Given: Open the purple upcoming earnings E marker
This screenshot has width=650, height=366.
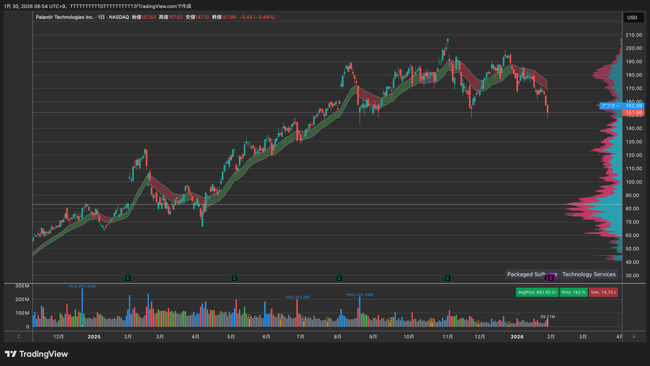Looking at the screenshot, I should [551, 278].
